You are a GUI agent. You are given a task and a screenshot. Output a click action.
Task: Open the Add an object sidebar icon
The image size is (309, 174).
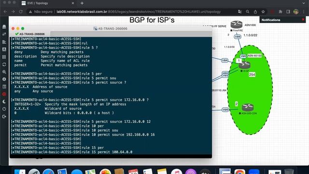[4, 27]
